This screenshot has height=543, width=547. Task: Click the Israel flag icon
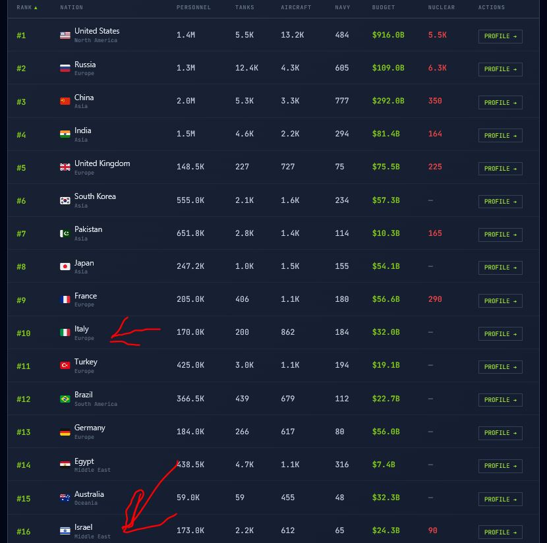pyautogui.click(x=65, y=530)
